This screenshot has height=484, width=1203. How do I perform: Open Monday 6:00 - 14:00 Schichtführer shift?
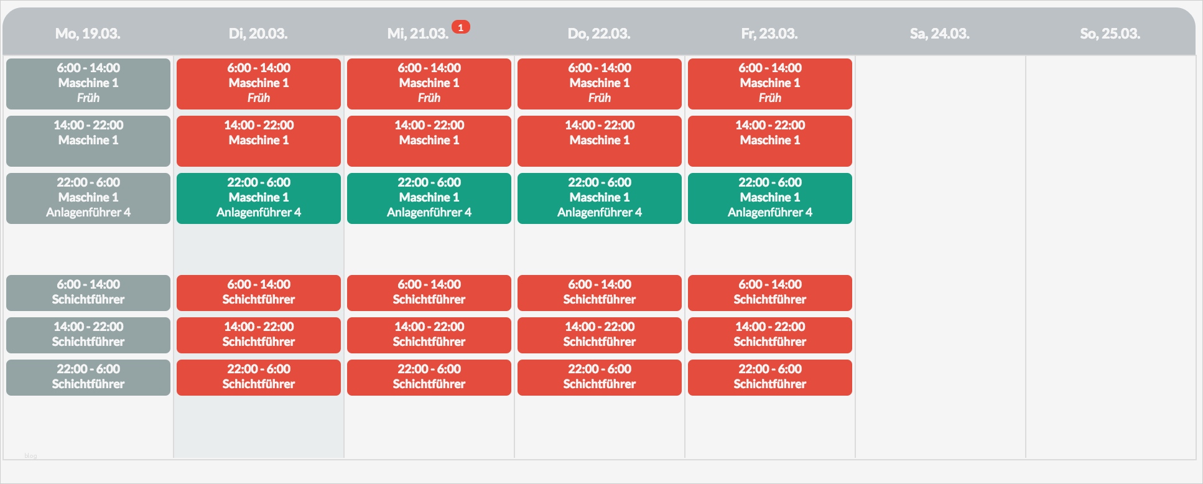point(88,293)
